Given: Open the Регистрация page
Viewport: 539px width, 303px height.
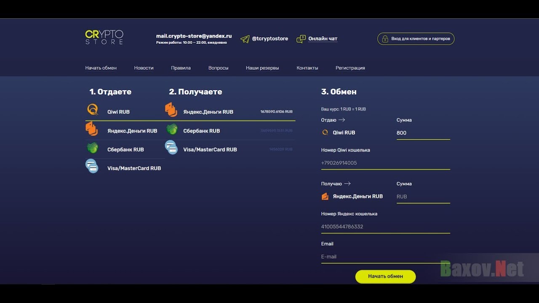Looking at the screenshot, I should click(x=350, y=68).
